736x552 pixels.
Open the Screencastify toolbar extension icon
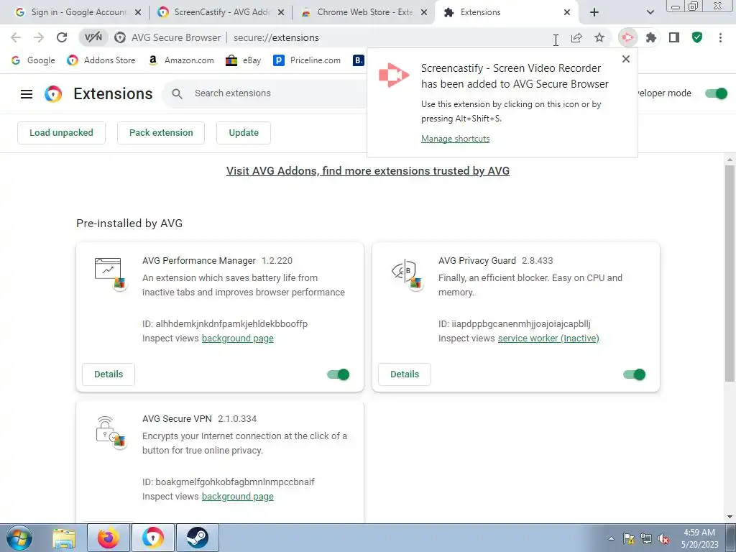coord(627,37)
